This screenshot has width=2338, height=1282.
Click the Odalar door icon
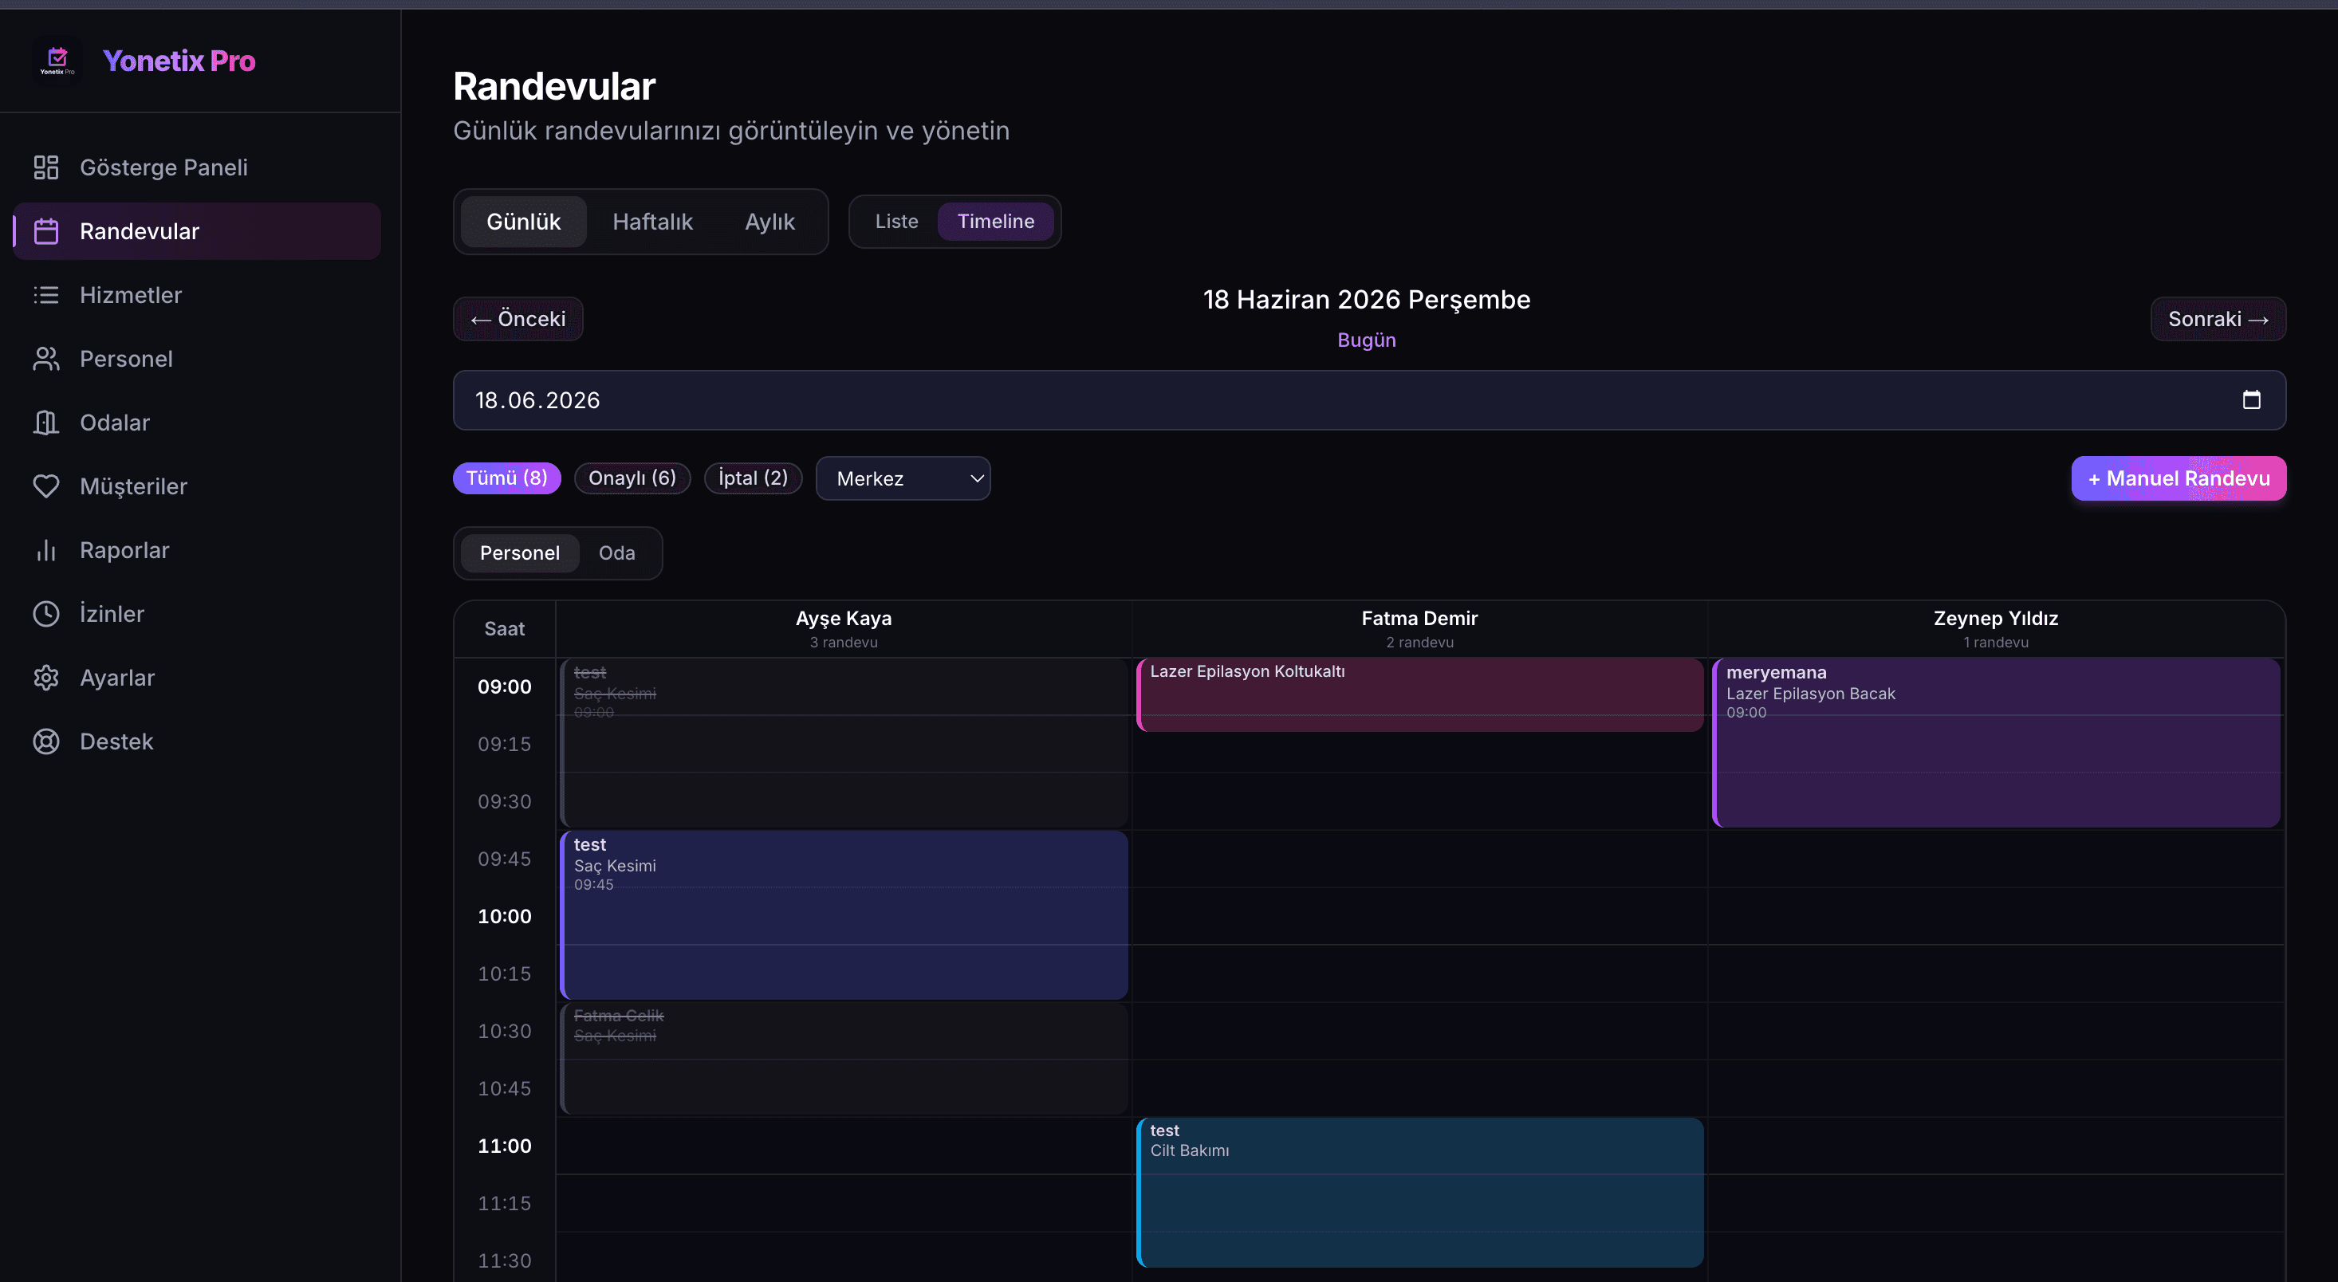(x=46, y=423)
